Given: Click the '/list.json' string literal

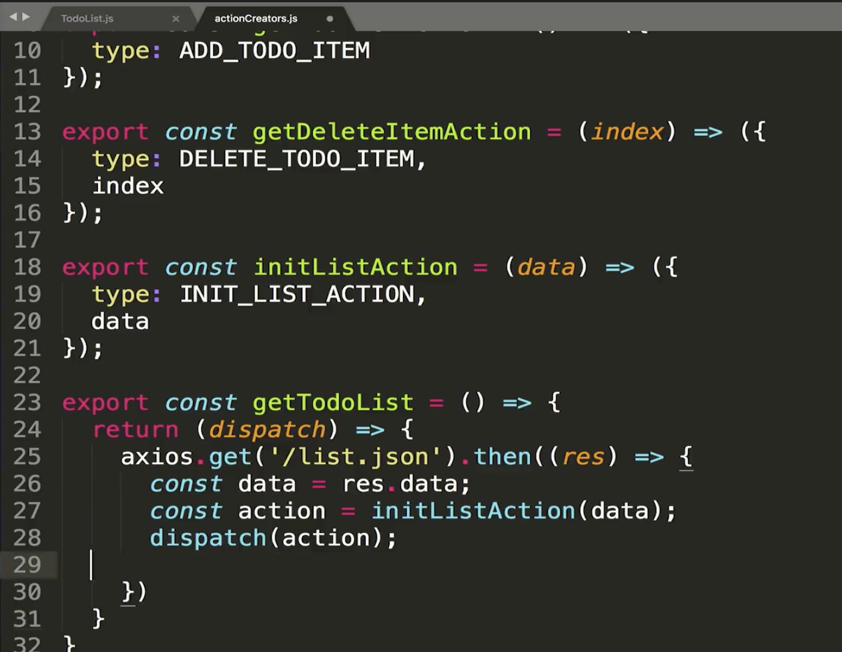Looking at the screenshot, I should pos(355,457).
